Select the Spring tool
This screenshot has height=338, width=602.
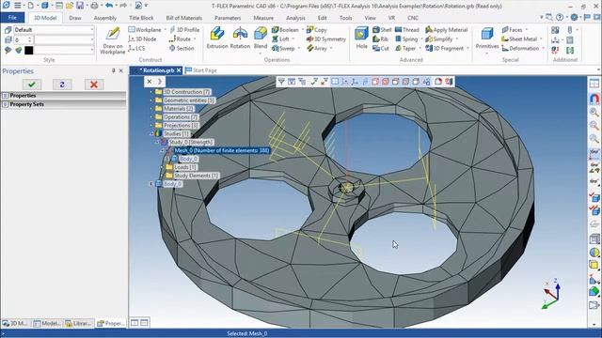(406, 39)
